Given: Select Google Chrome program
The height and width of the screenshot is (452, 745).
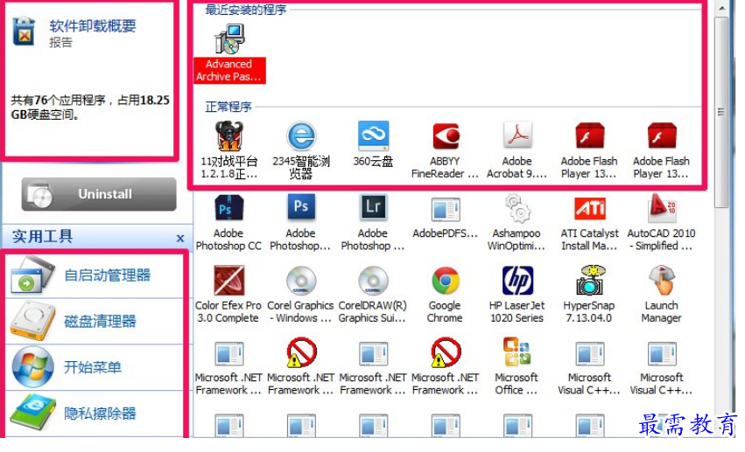Looking at the screenshot, I should coord(445,294).
